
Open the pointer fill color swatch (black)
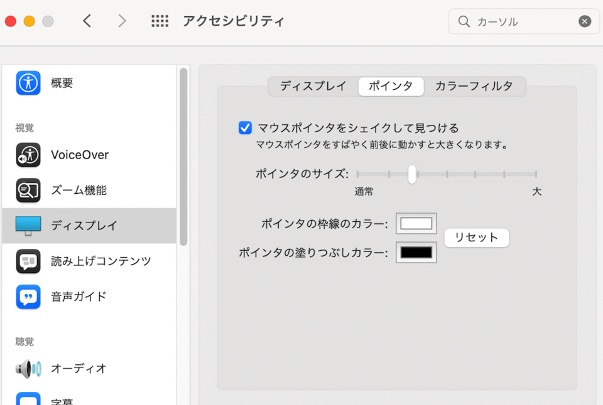[x=416, y=253]
